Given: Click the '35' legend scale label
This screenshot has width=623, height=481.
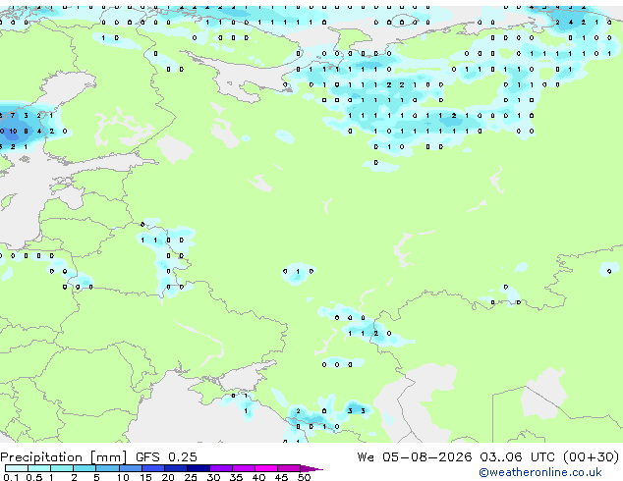Looking at the screenshot, I should [x=236, y=477].
